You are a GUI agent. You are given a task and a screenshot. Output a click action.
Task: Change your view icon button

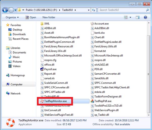126,17
